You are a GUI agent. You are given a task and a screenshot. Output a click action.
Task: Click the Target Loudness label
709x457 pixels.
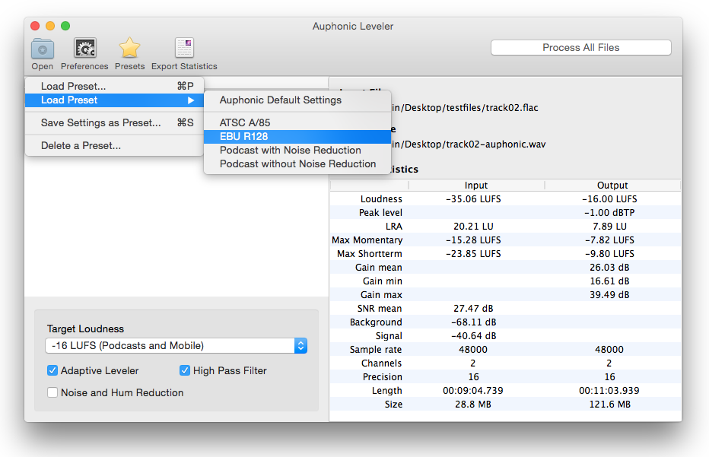pos(85,328)
